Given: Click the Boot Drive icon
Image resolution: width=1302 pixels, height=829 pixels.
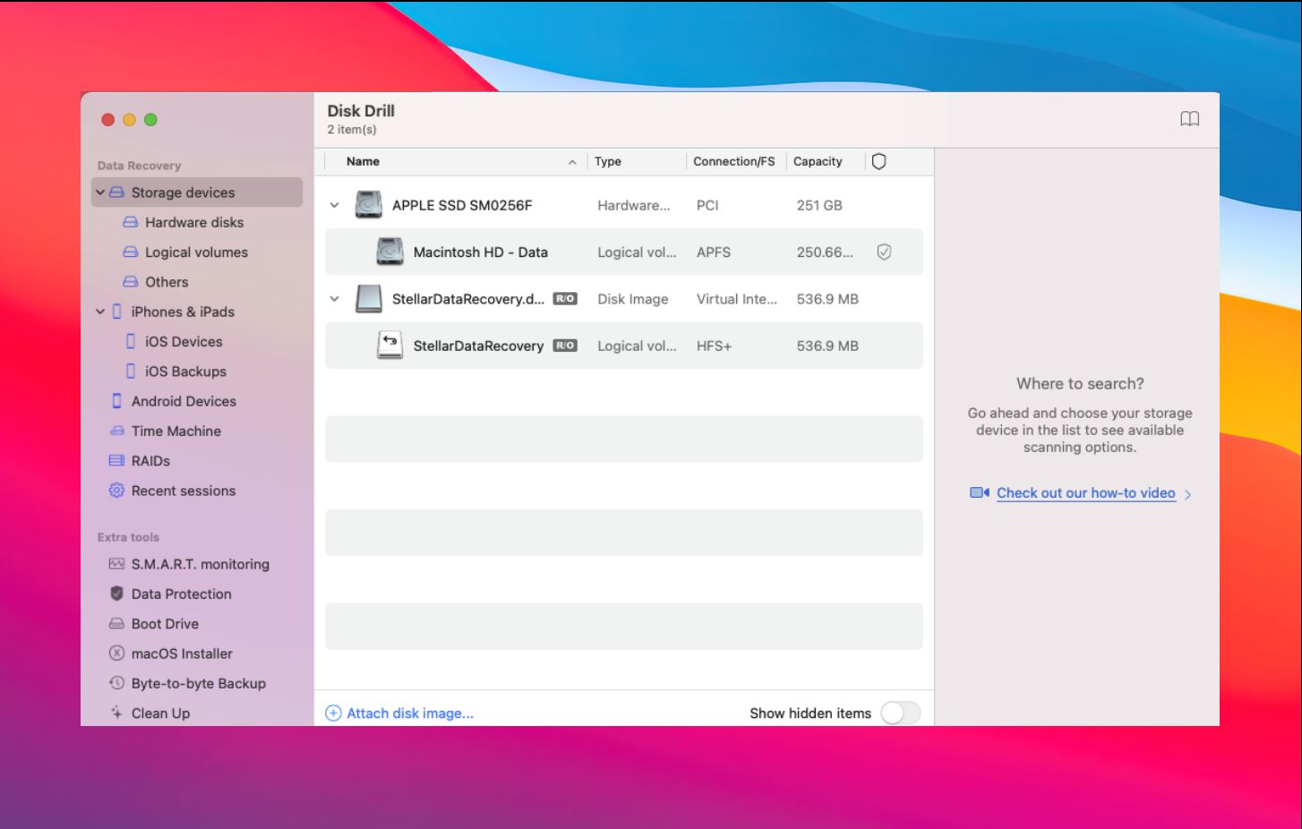Looking at the screenshot, I should click(116, 624).
